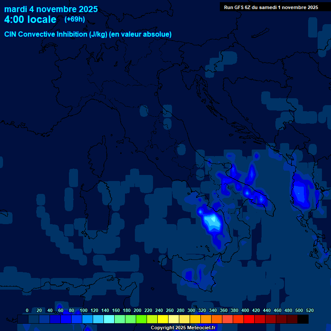Viewport: 331px width, 331px height.
Task: Click the CIN Convective Inhibition title
Action: (x=88, y=34)
